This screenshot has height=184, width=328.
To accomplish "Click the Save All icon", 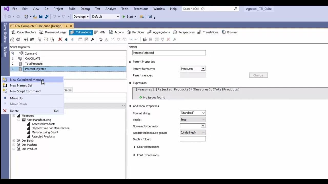I will [46, 17].
